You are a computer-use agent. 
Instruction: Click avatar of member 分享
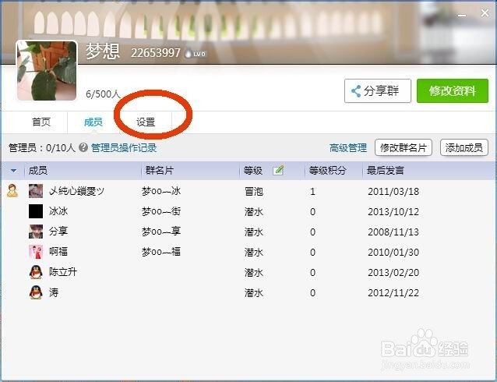pos(36,232)
